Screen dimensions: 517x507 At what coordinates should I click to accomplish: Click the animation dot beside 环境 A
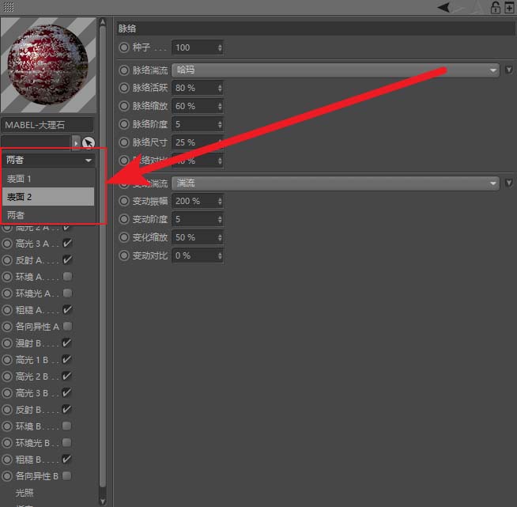pyautogui.click(x=7, y=276)
